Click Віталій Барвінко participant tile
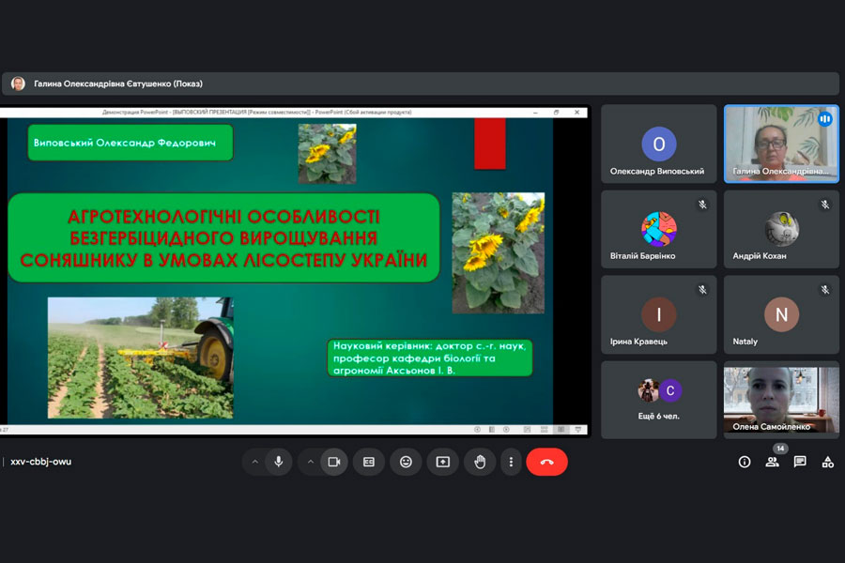845x563 pixels. 658,229
